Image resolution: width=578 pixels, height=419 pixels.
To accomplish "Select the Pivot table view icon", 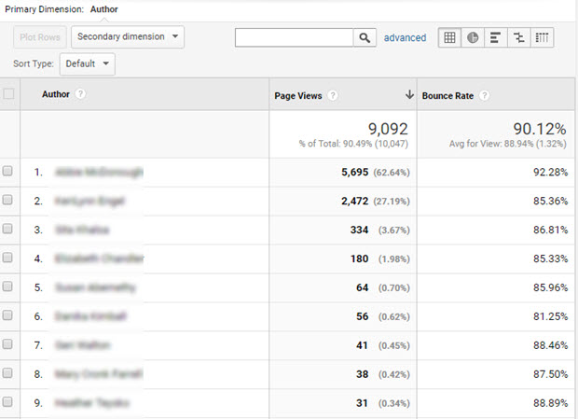I will (x=543, y=38).
